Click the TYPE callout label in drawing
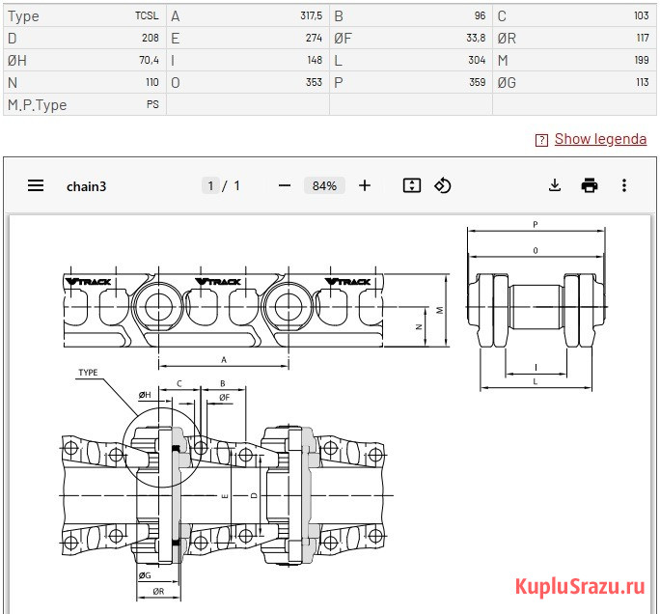 [x=88, y=373]
